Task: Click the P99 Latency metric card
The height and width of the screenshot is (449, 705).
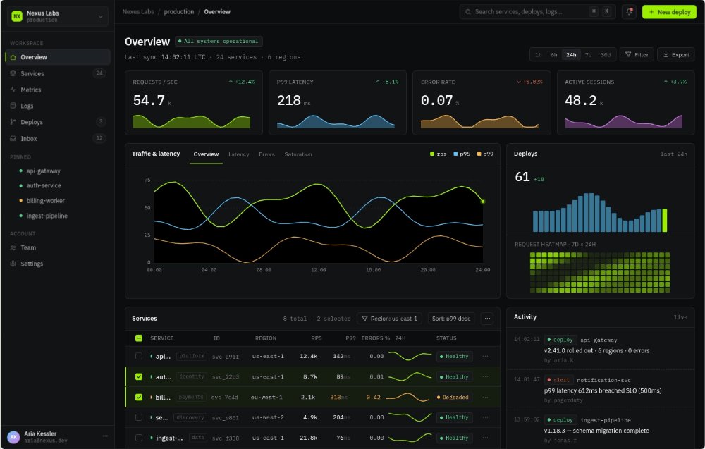Action: tap(338, 103)
